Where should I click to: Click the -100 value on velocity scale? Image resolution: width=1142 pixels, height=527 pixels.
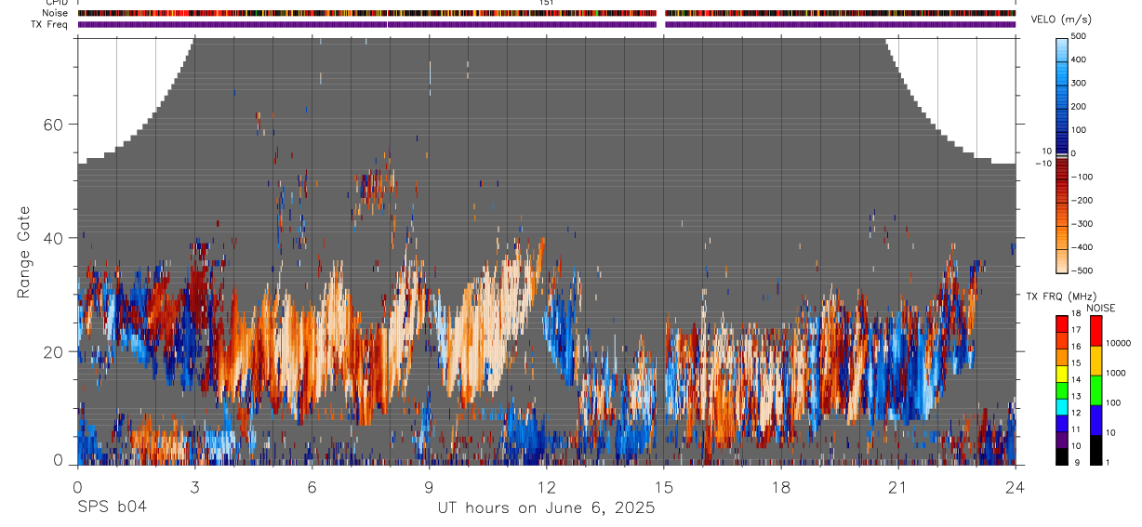tap(1082, 177)
